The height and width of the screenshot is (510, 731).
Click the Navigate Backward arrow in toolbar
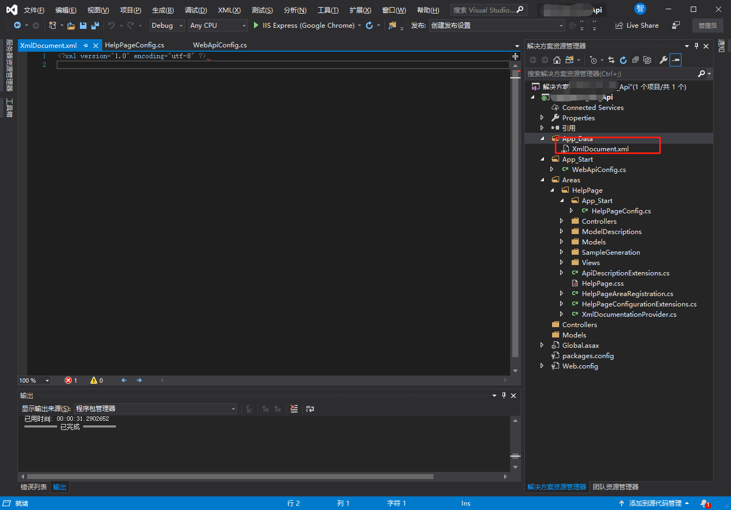[17, 26]
